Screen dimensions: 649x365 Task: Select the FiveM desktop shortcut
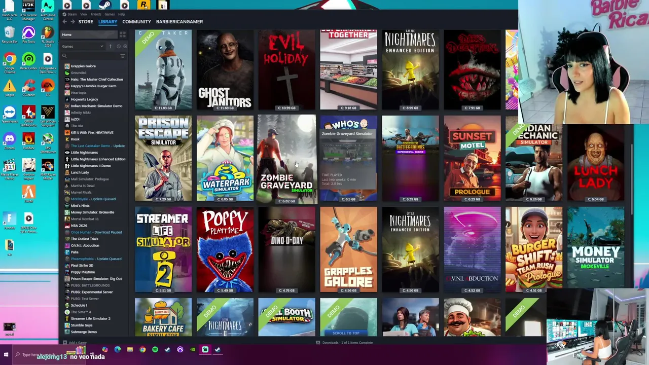[x=28, y=193]
